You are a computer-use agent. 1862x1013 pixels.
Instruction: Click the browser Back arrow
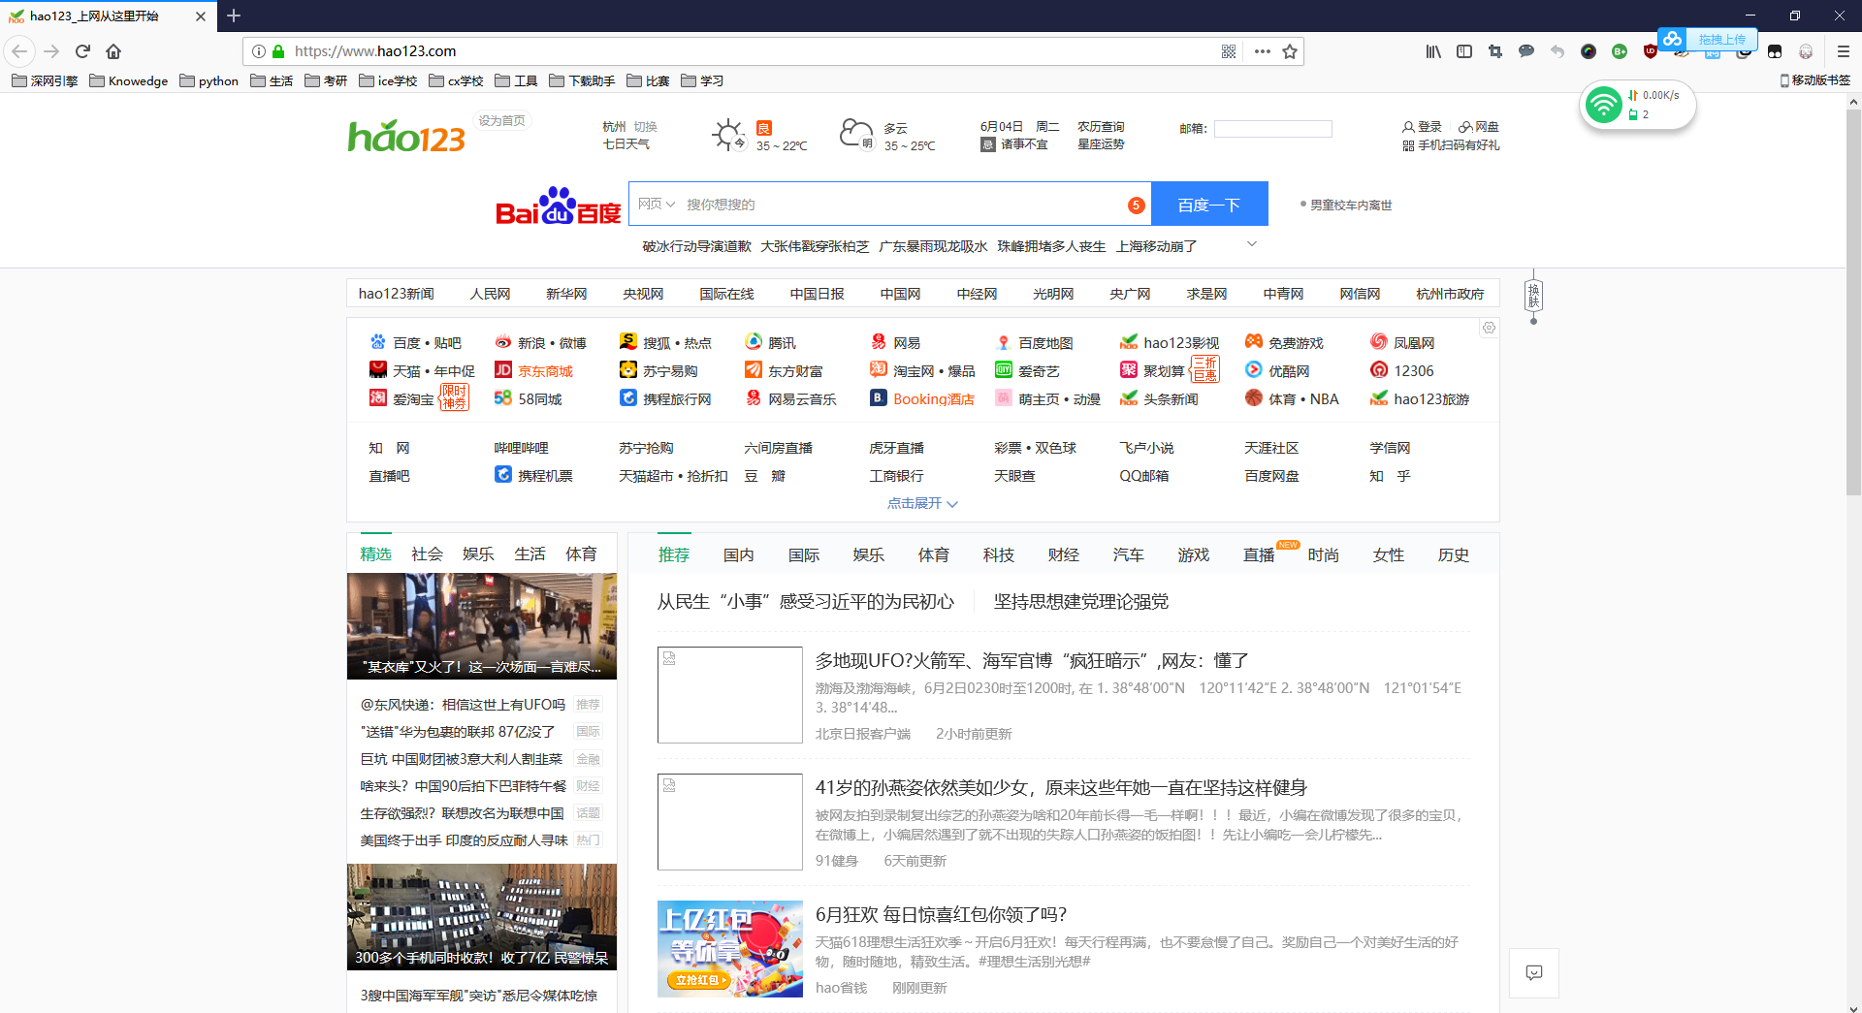coord(19,51)
